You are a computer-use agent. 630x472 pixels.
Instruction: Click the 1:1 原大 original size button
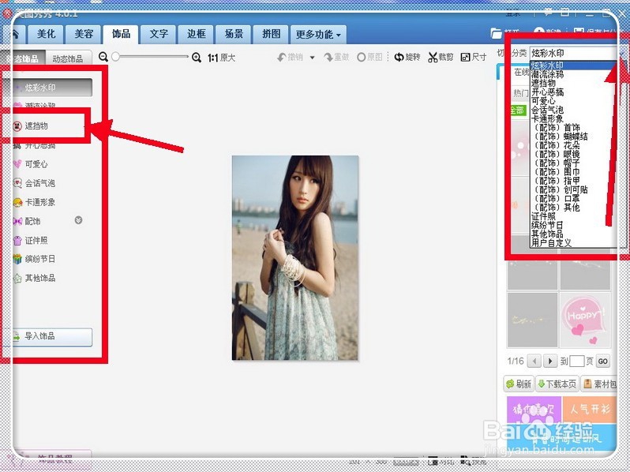pyautogui.click(x=221, y=58)
